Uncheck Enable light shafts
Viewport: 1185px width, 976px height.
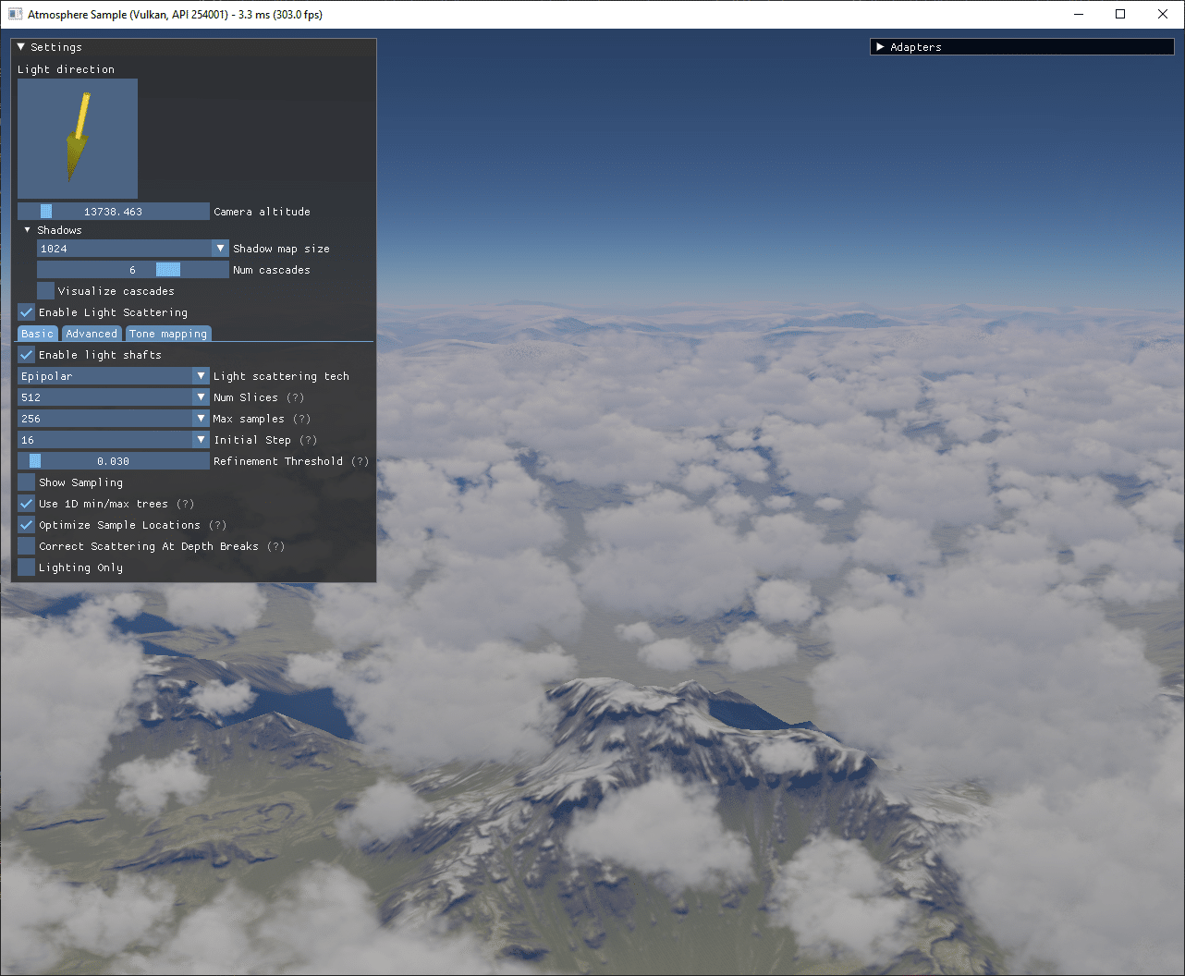(27, 355)
